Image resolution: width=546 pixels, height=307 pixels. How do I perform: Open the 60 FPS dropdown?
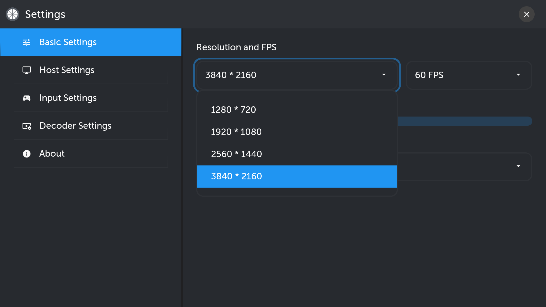[469, 75]
